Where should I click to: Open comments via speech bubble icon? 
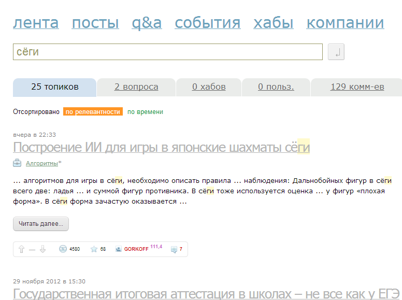click(x=174, y=249)
